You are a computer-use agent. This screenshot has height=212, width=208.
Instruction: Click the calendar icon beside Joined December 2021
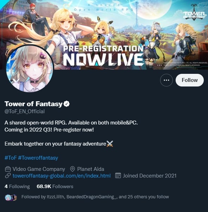[118, 176]
